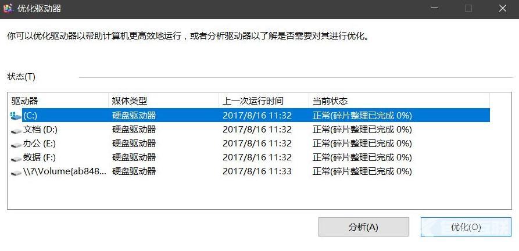Close the 优化驱动器 window

point(503,8)
